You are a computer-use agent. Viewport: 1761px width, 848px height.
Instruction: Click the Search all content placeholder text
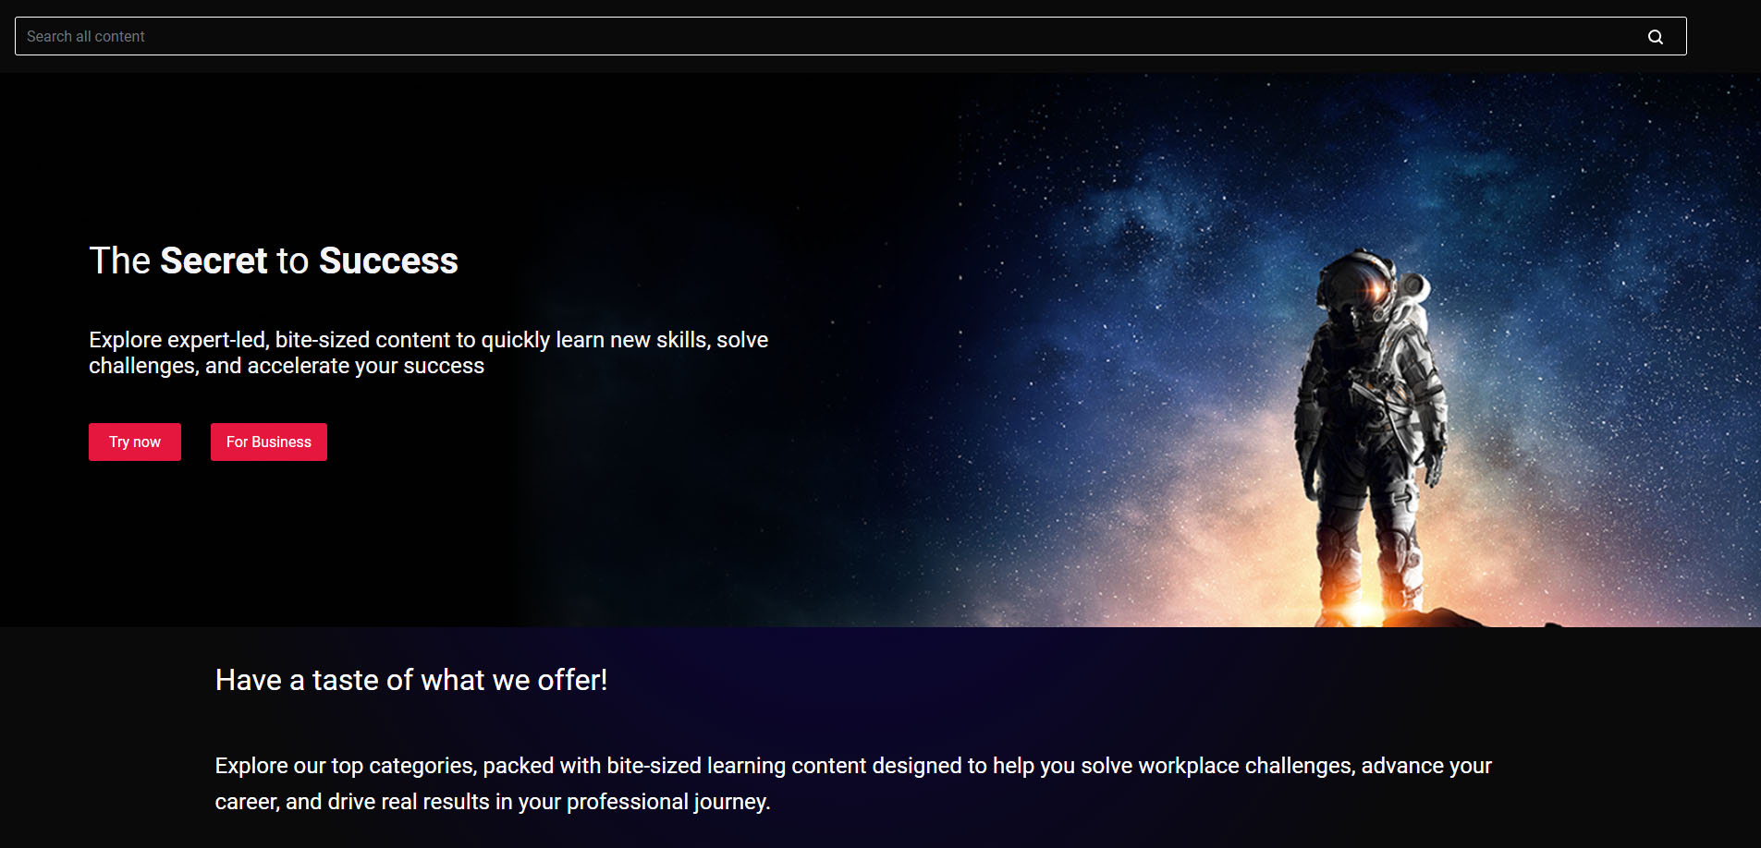86,36
